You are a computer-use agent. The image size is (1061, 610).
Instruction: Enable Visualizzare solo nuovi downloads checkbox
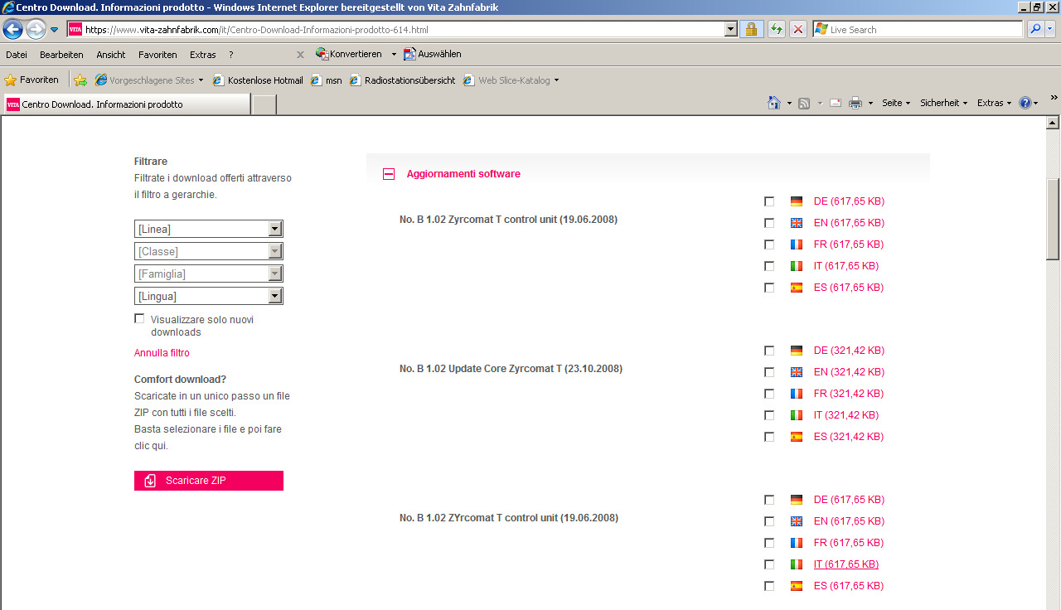139,319
